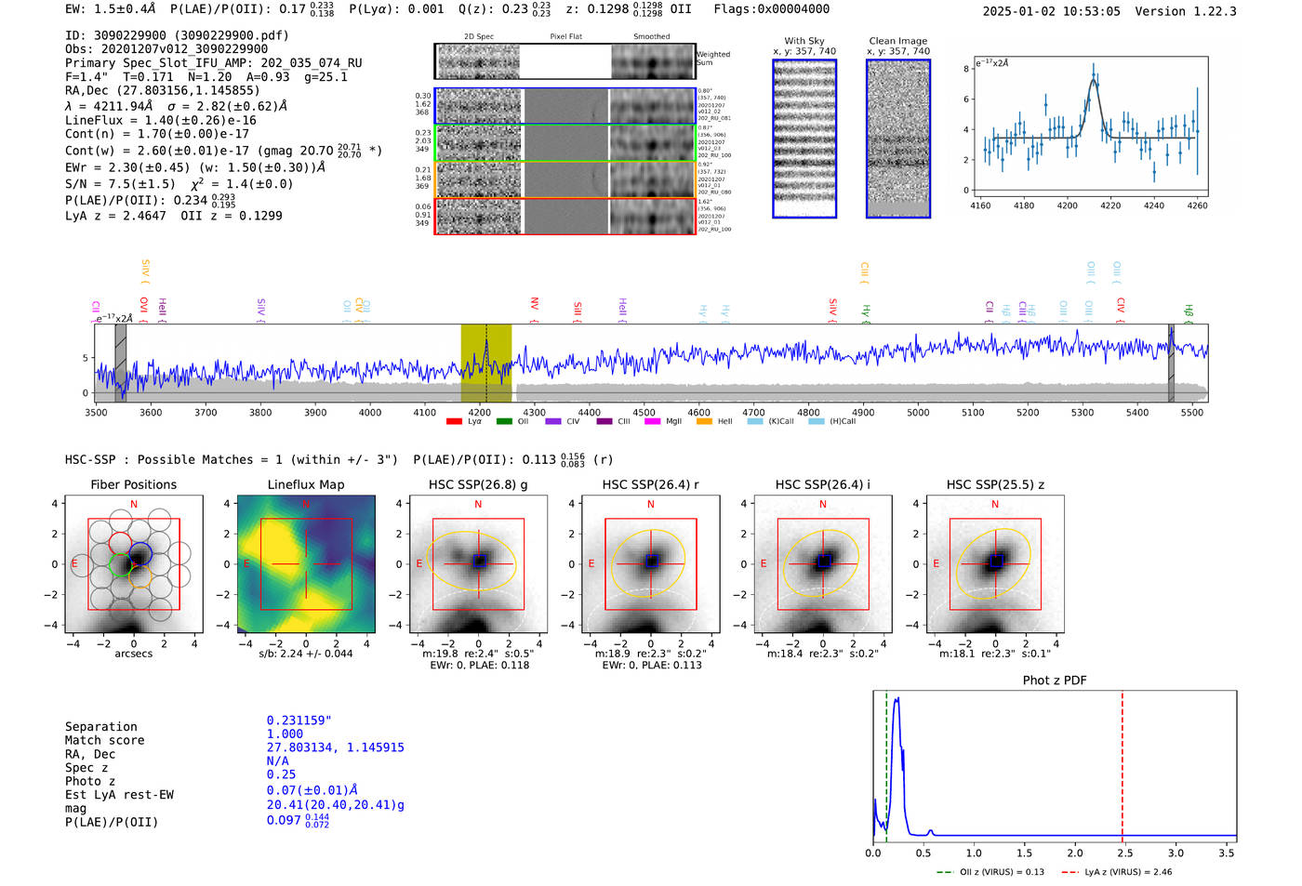This screenshot has width=1302, height=886.
Task: Click the Phot z PDF plot
Action: click(1055, 766)
